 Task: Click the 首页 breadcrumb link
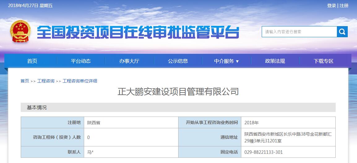point(25,81)
